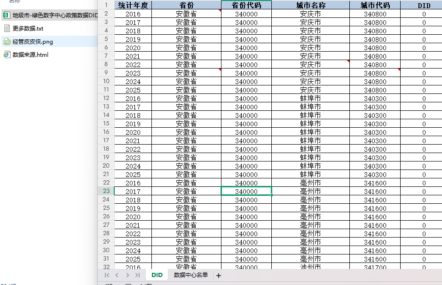Click the browser icon of 数据来源.html
The width and height of the screenshot is (442, 285).
pos(7,54)
